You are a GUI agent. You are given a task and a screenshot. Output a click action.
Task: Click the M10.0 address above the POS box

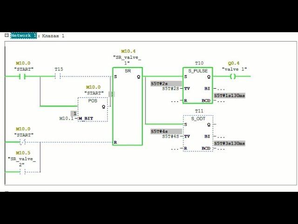coord(93,87)
